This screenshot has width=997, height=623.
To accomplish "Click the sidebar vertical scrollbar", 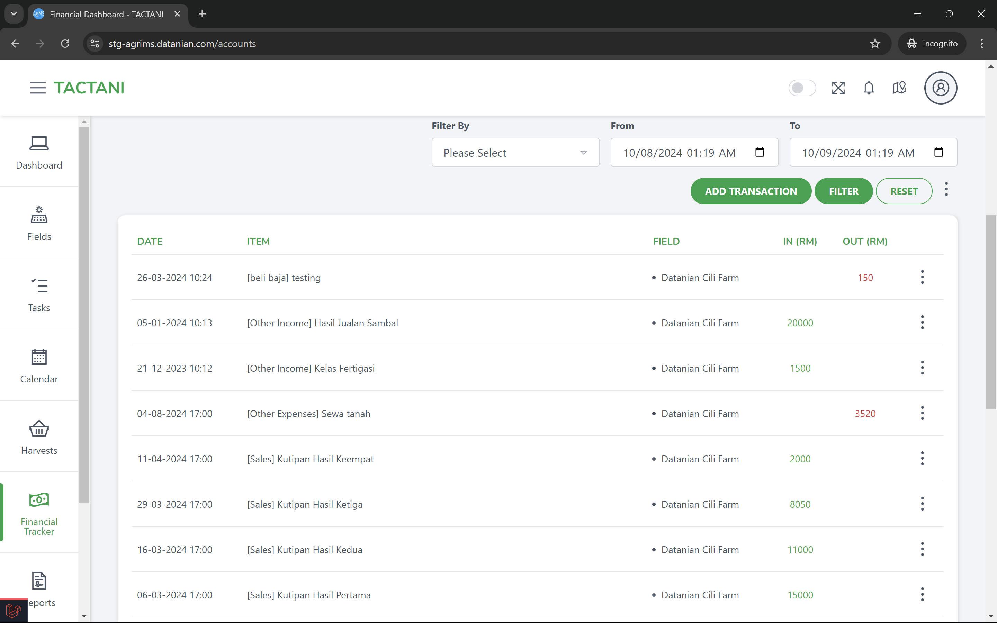I will click(x=84, y=315).
